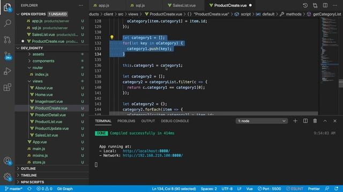Open errors and warnings count in status bar

44,189
